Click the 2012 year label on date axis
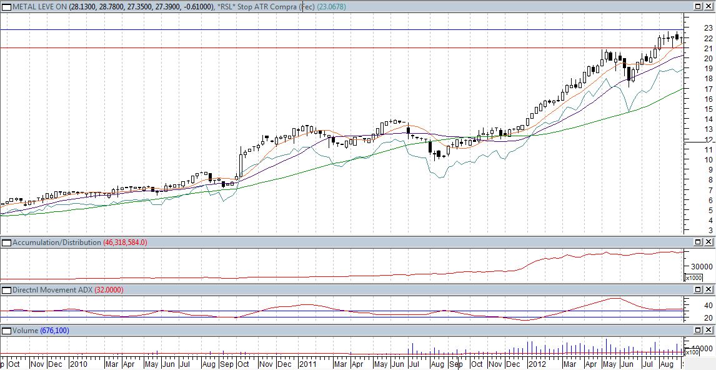This screenshot has height=370, width=716. click(537, 363)
